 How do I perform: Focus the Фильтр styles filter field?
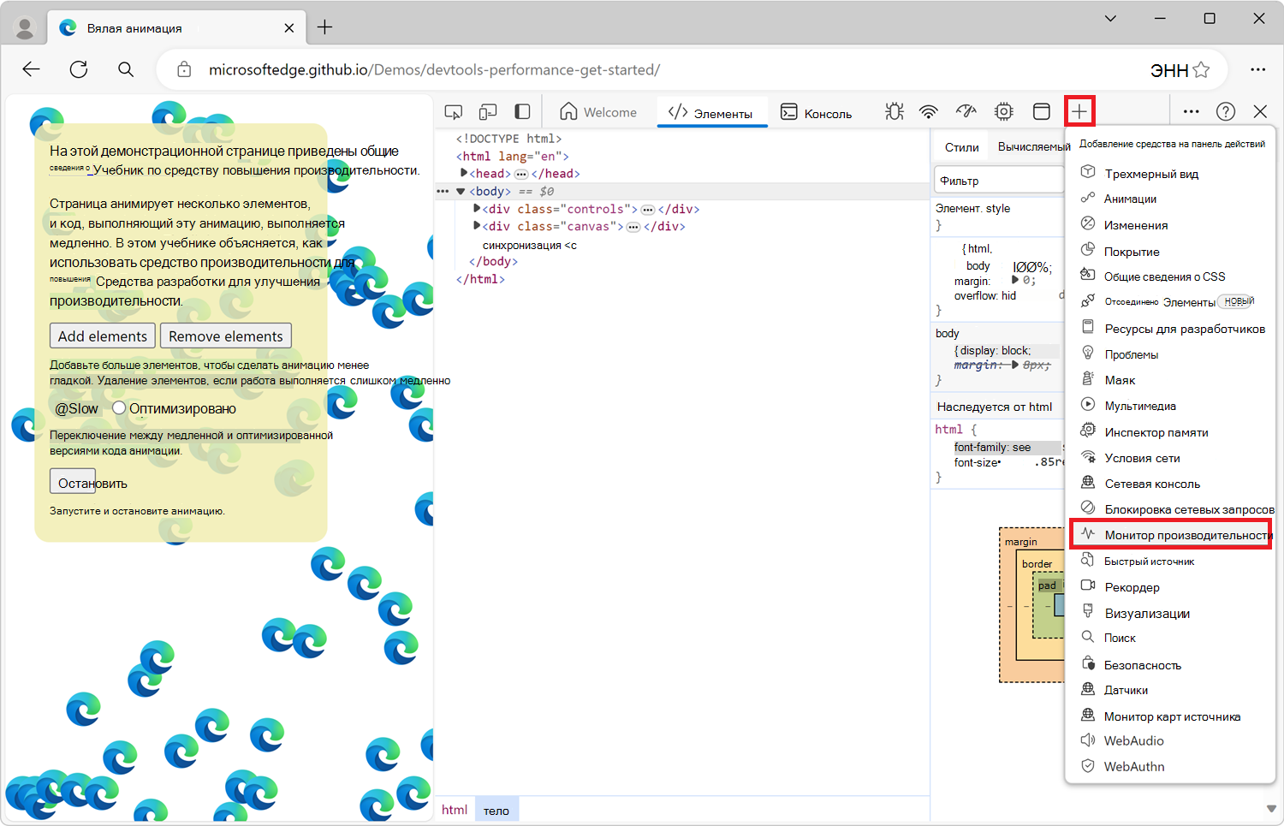998,180
